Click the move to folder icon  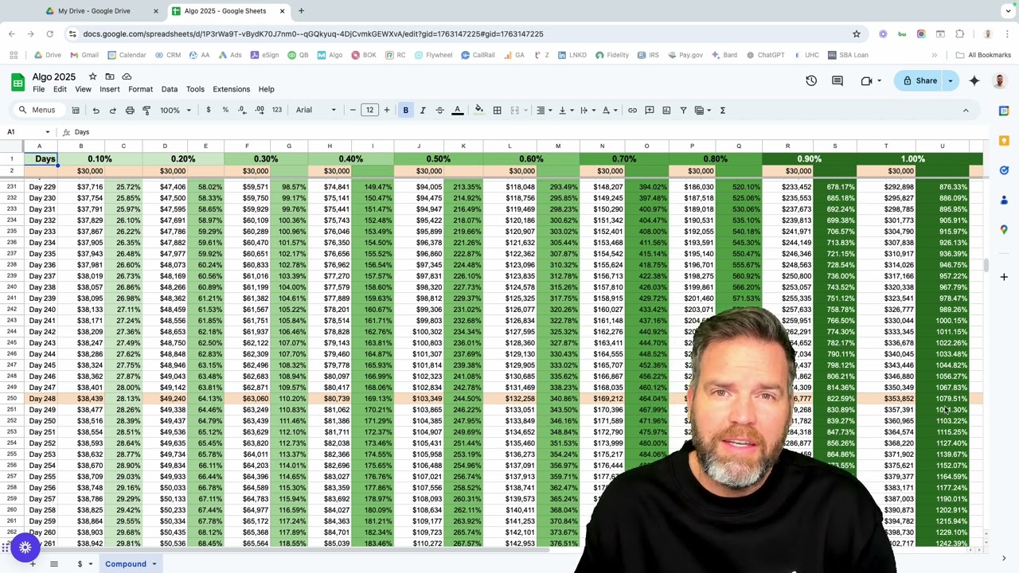(x=110, y=76)
